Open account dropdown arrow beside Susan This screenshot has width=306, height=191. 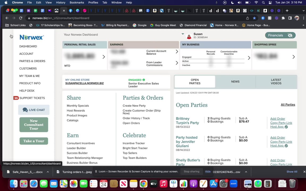click(183, 34)
